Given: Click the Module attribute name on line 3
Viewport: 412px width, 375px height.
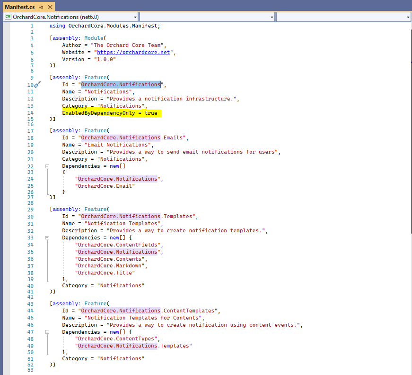Looking at the screenshot, I should tap(94, 38).
